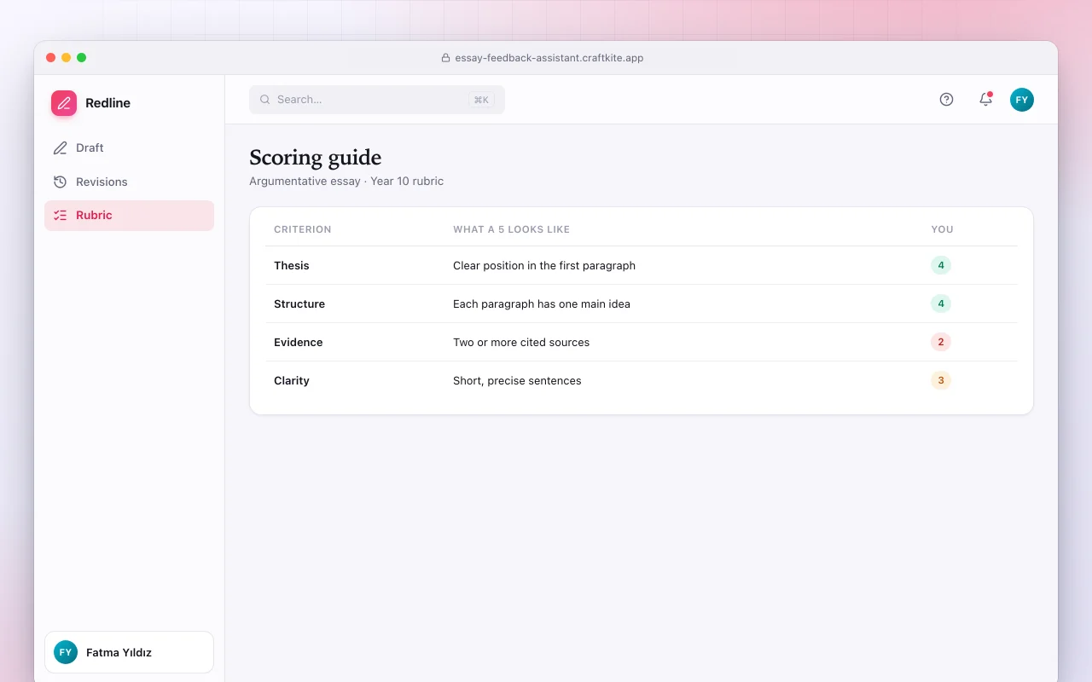Go to the Revisions sidebar item
Screen dimensions: 1092x682
(x=129, y=182)
